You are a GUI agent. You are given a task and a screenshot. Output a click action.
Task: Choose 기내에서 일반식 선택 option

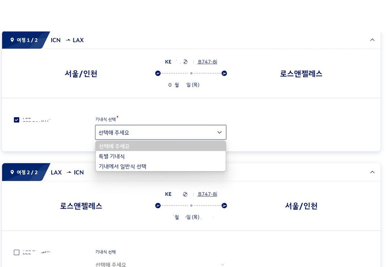122,166
